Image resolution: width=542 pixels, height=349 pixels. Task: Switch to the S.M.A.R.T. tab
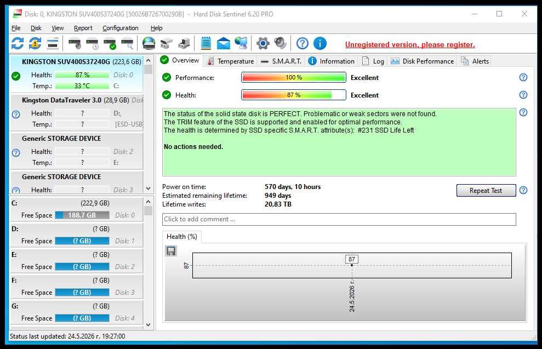click(x=281, y=61)
